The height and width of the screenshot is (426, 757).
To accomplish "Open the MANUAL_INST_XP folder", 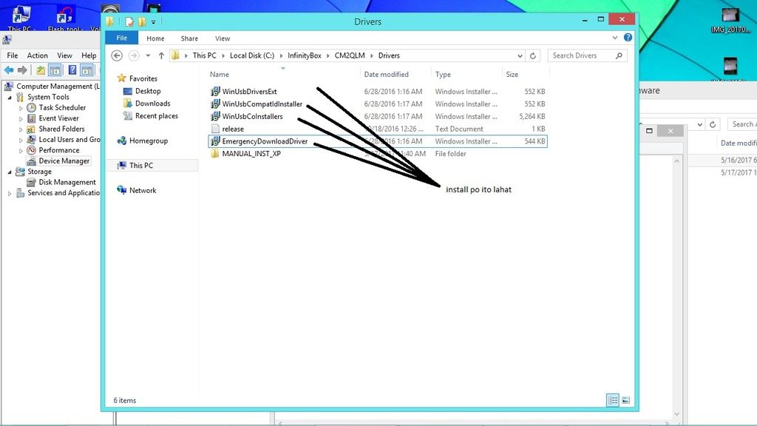I will pyautogui.click(x=251, y=154).
